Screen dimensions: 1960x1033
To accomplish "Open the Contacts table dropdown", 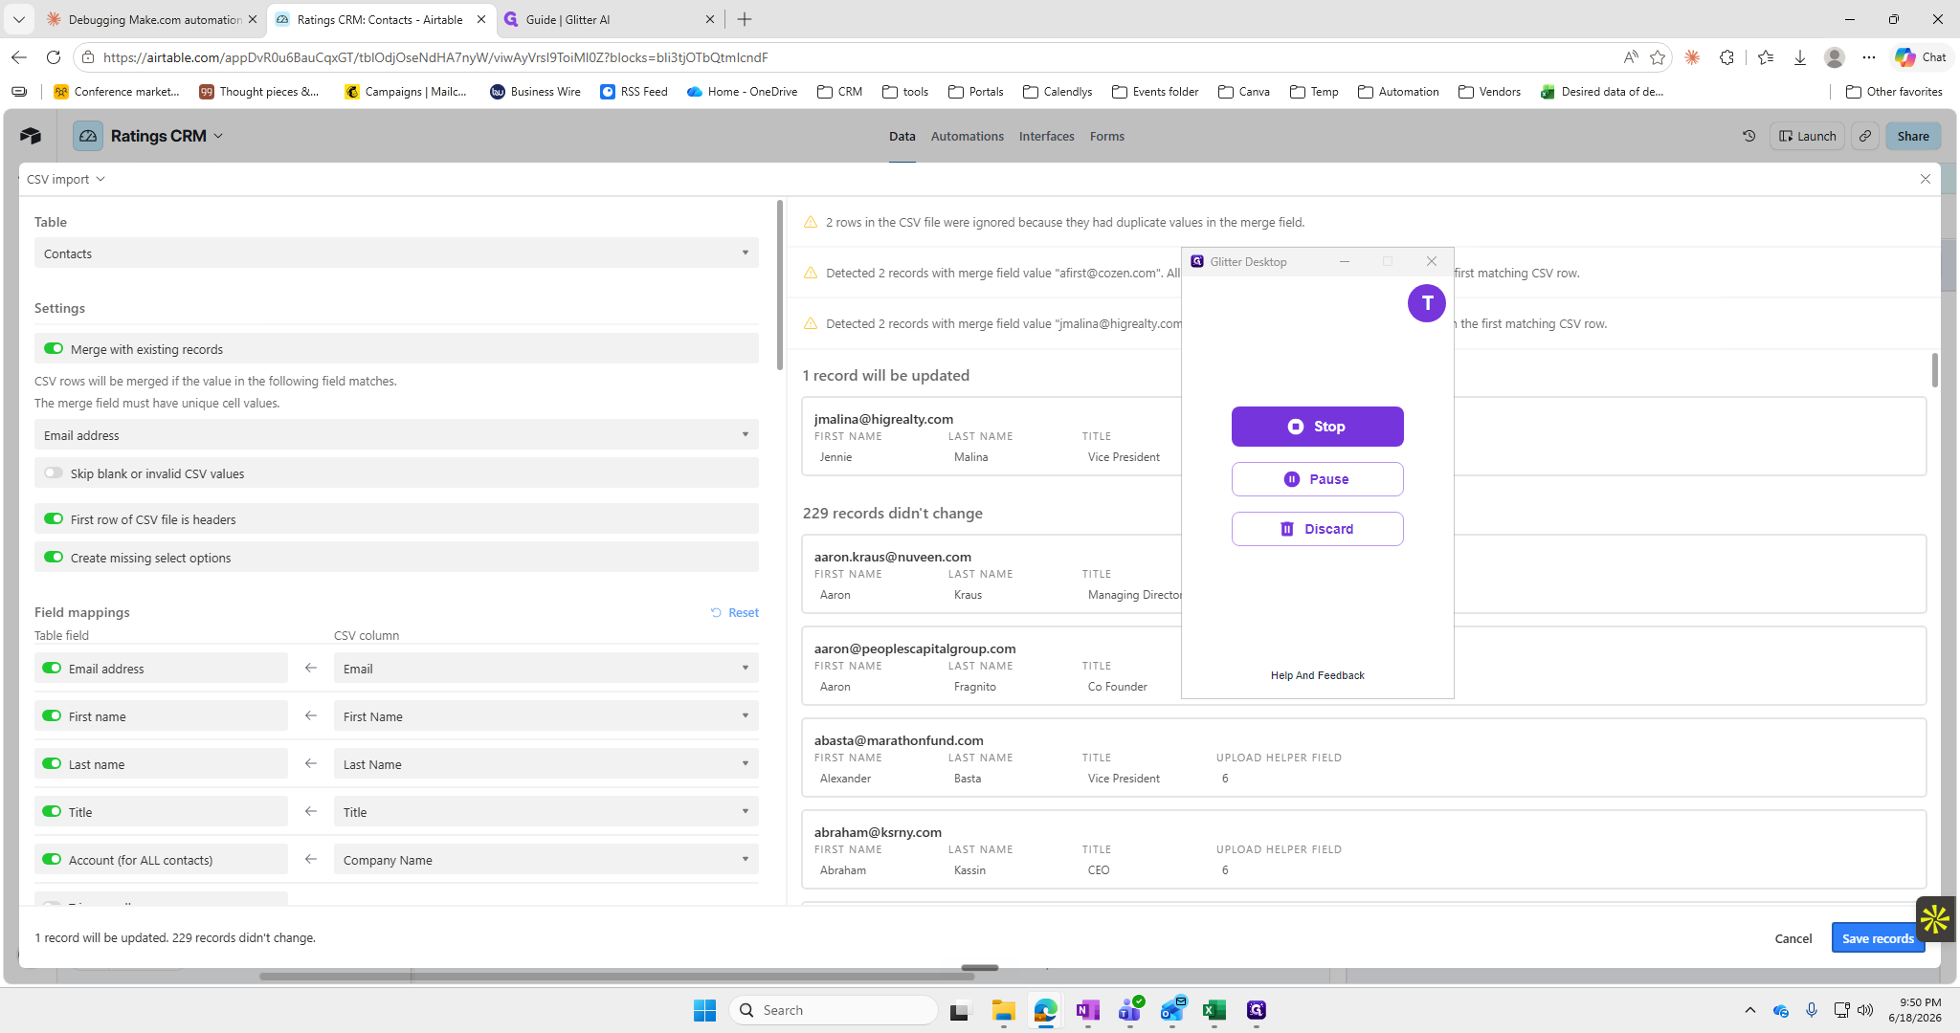I will tap(396, 253).
